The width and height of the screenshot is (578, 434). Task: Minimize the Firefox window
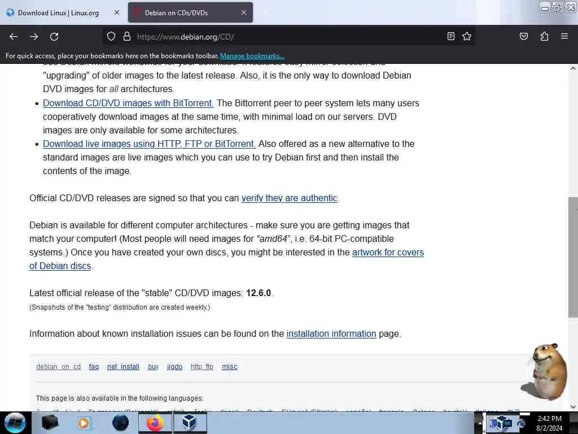[x=545, y=7]
